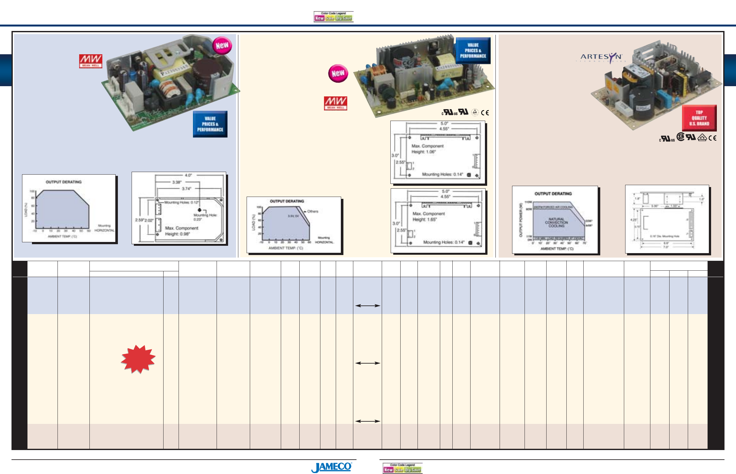This screenshot has height=474, width=736.
Task: View the cream panel Output Derating chart with Others label
Action: click(294, 225)
